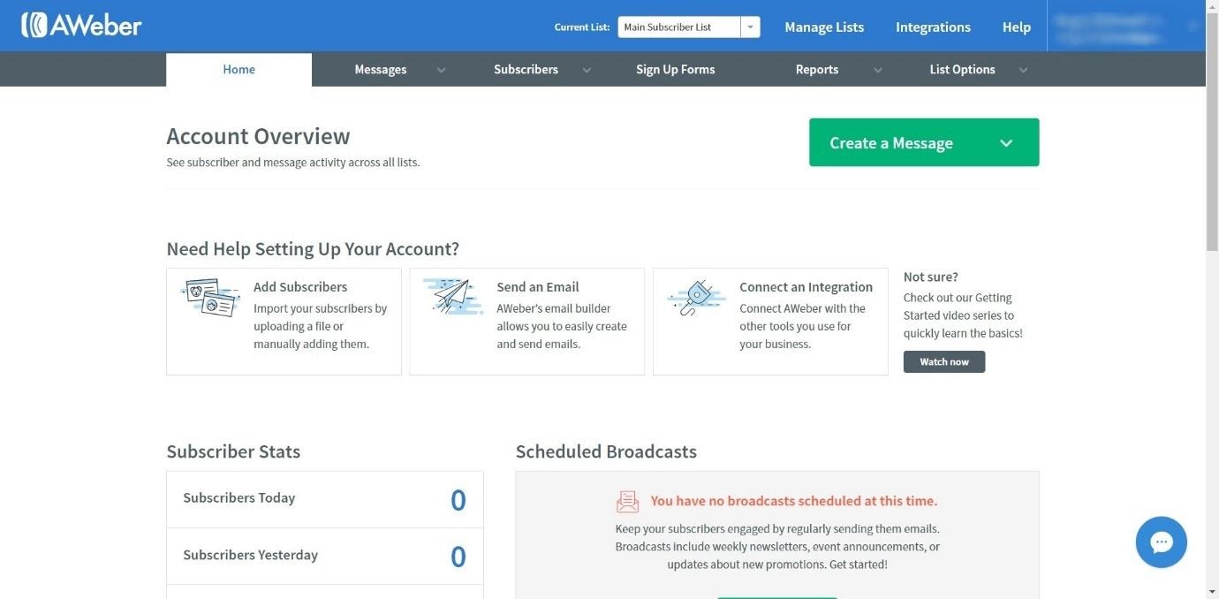Viewport: 1219px width, 599px height.
Task: Expand the Reports menu chevron
Action: tap(877, 70)
